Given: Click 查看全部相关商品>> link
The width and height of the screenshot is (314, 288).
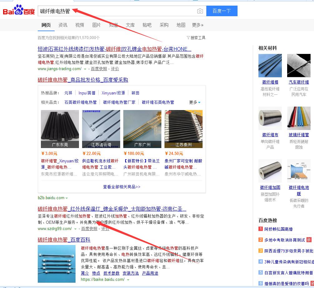Looking at the screenshot, I should coord(122,187).
